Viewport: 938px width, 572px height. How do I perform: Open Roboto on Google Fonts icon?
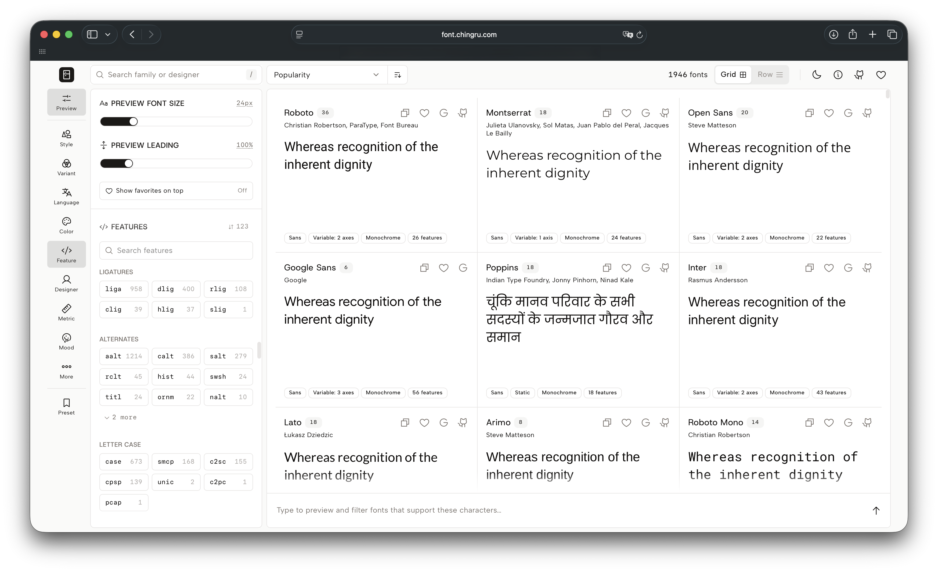pyautogui.click(x=443, y=113)
